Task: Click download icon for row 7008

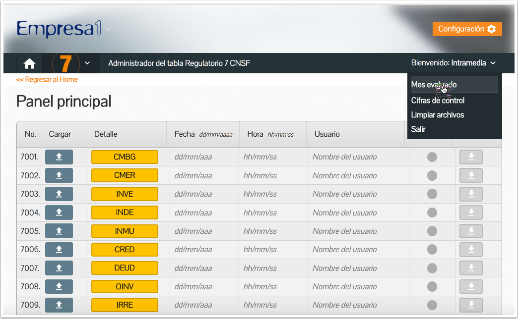Action: (471, 286)
